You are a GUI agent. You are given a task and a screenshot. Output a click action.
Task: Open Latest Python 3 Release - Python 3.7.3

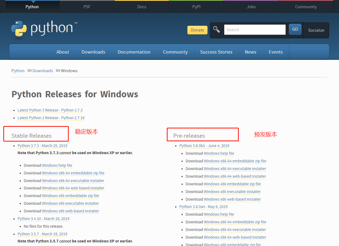point(50,110)
